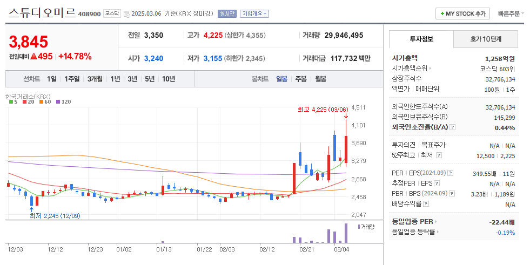This screenshot has width=530, height=265.
Task: Click the 스튜디오미르 stock name heading
Action: tap(42, 12)
